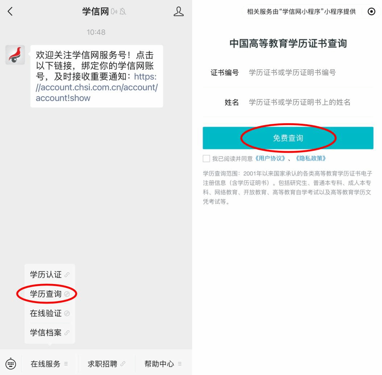Image resolution: width=382 pixels, height=375 pixels.
Task: Tap the muted bell icon beside 学信网
Action: coord(123,12)
